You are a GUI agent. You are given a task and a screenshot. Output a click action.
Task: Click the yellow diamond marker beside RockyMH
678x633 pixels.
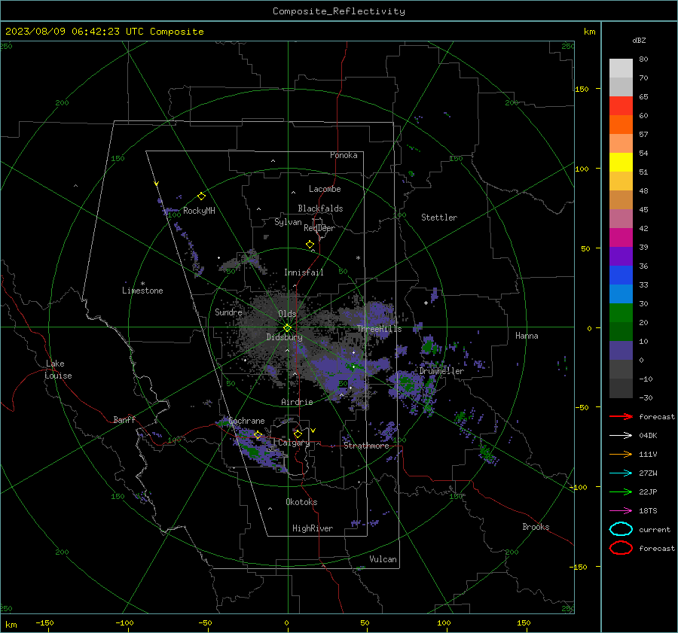click(x=201, y=196)
